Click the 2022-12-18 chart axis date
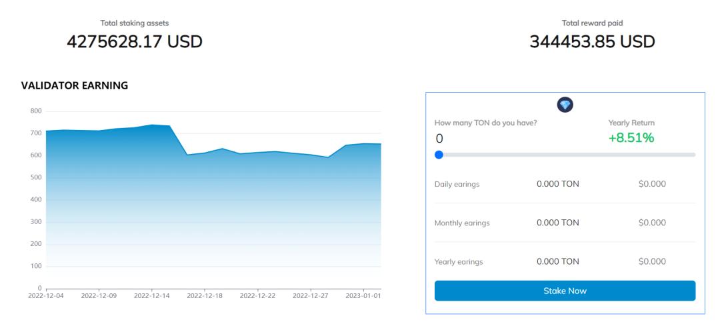Screen dimensions: 720x324 pos(205,295)
